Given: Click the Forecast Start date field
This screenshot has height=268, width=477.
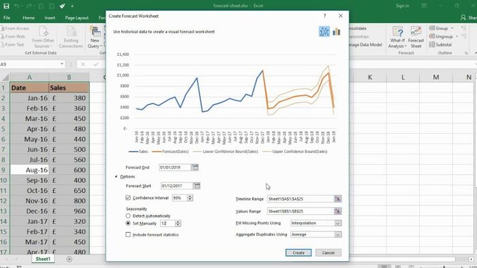Looking at the screenshot, I should coord(177,186).
